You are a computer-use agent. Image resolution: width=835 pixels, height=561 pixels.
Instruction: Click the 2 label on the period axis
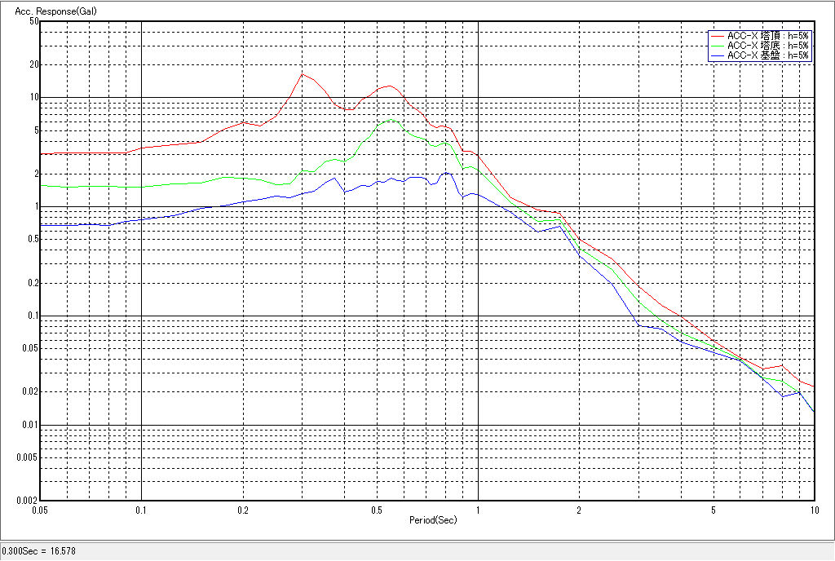pyautogui.click(x=579, y=510)
